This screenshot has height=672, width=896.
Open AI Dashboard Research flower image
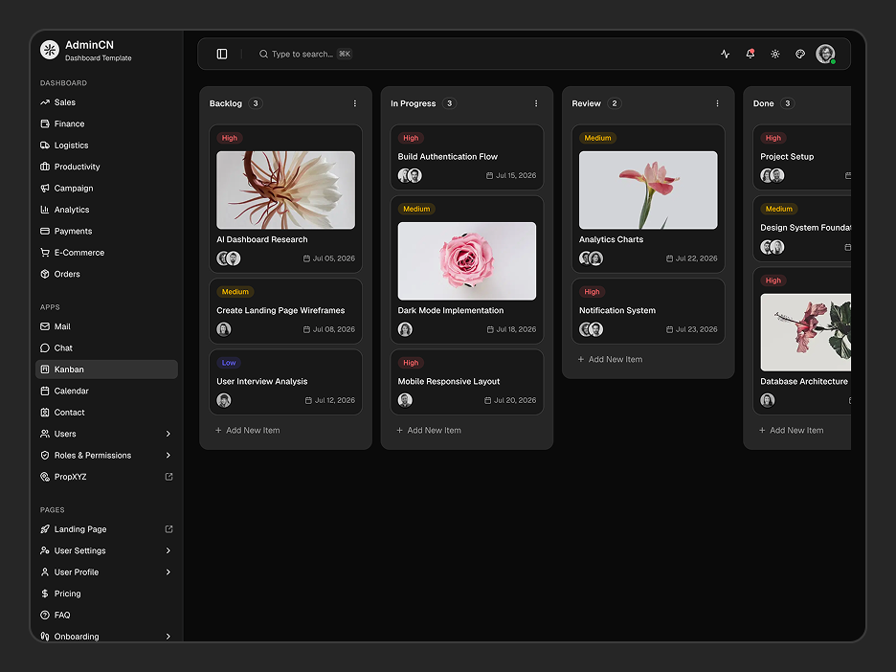pyautogui.click(x=285, y=190)
